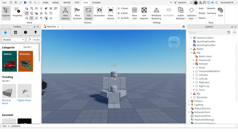Open the Terrain Editor mountain-pencil icon

[41, 18]
